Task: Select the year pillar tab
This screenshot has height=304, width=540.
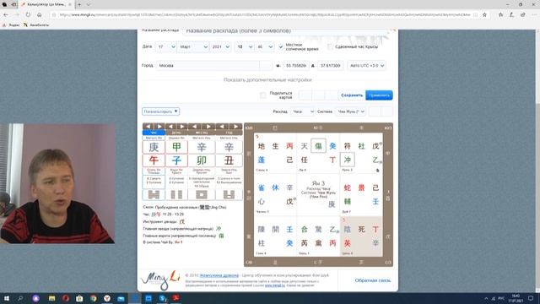Action: 229,133
